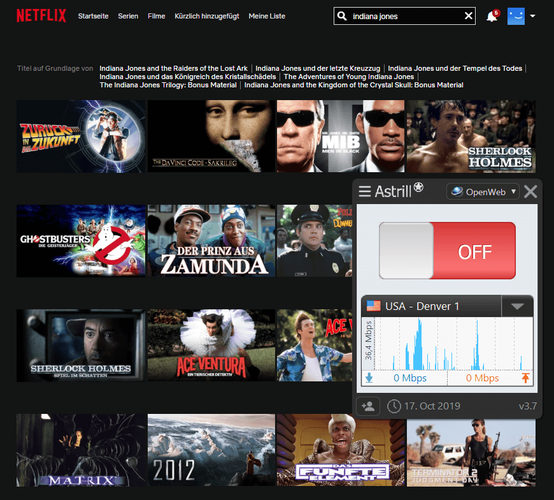Screen dimensions: 554x500
Task: Click the 17. Oct 2019 expiry date
Action: pos(432,406)
